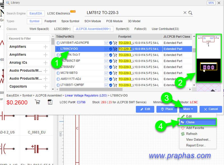Viewport: 224px width, 165px height.
Task: Switch search engine to LCSC Electronics
Action: tap(58, 13)
